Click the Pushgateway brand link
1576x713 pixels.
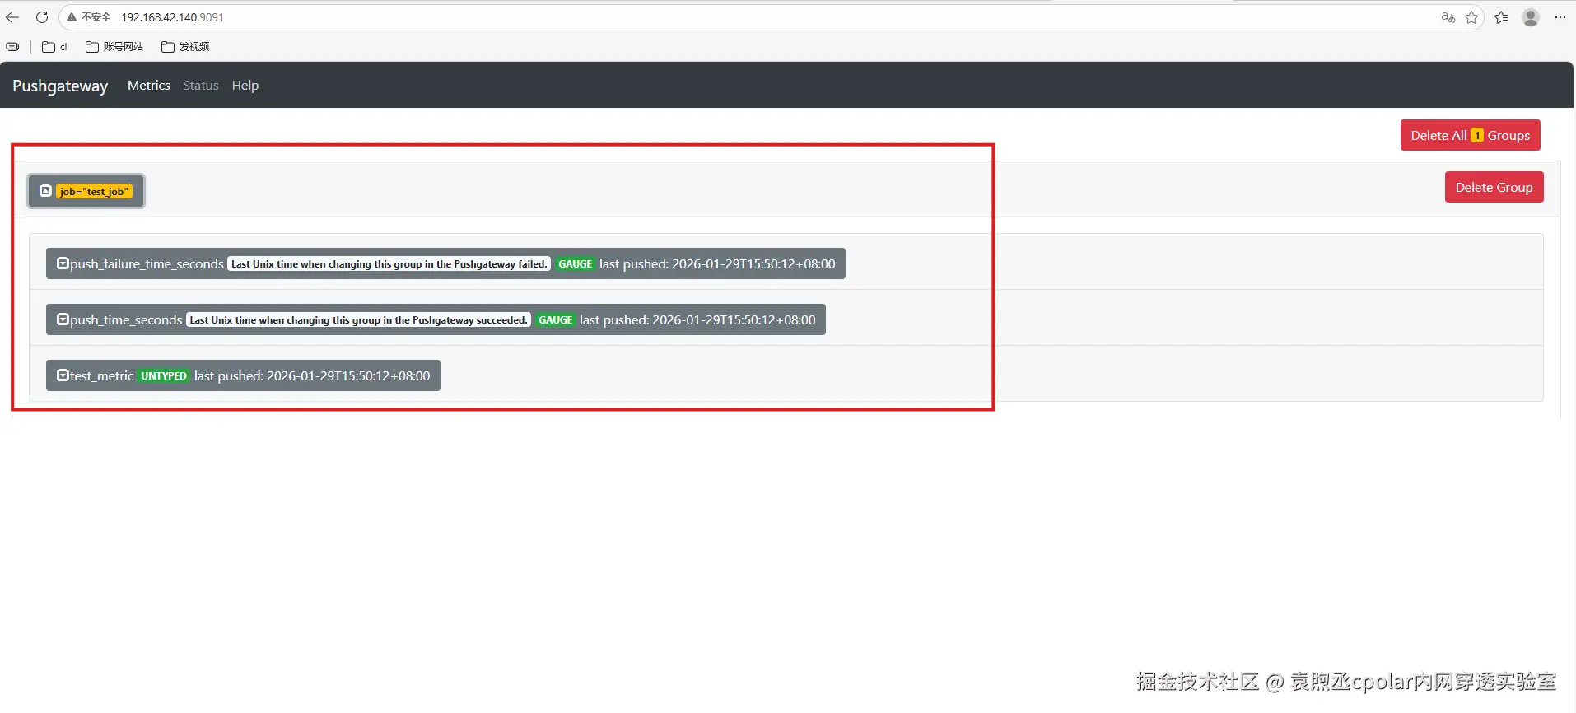(x=60, y=86)
